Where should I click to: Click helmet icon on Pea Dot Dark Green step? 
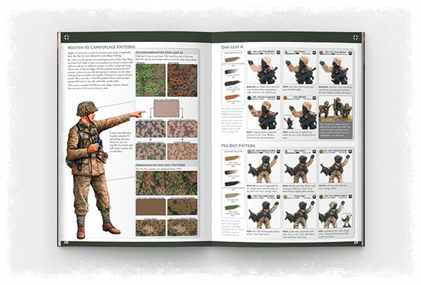tap(278, 197)
